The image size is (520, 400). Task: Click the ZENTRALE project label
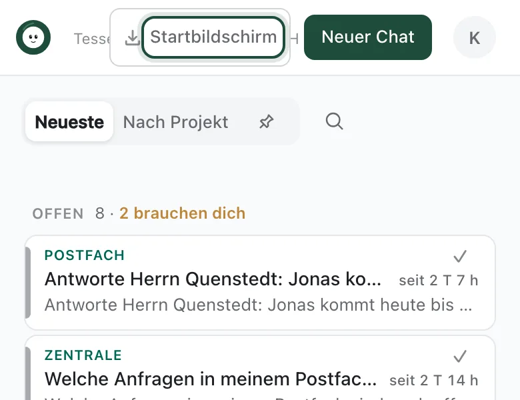point(83,355)
